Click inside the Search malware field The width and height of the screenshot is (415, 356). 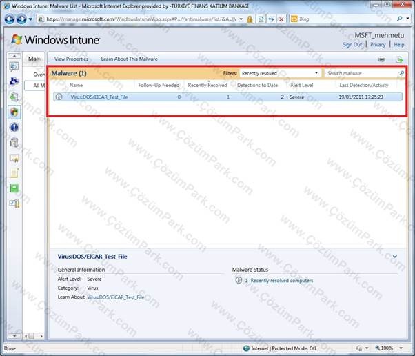(361, 73)
